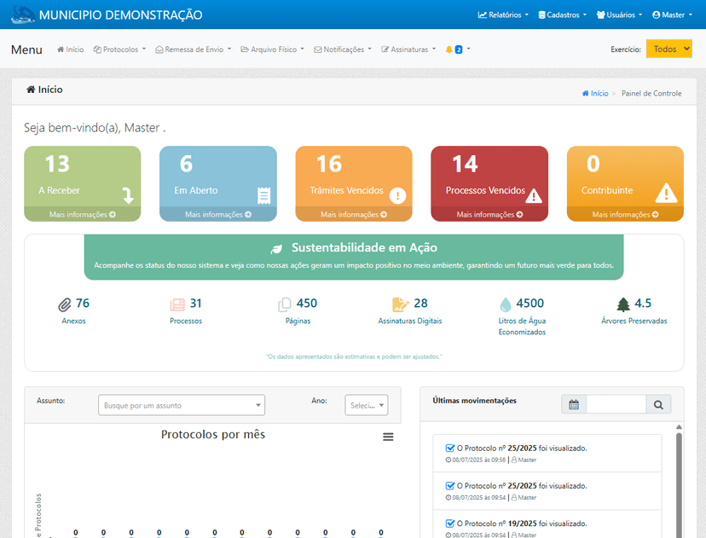Click Mais informações on Em Aberto card
The image size is (706, 538).
coord(218,215)
